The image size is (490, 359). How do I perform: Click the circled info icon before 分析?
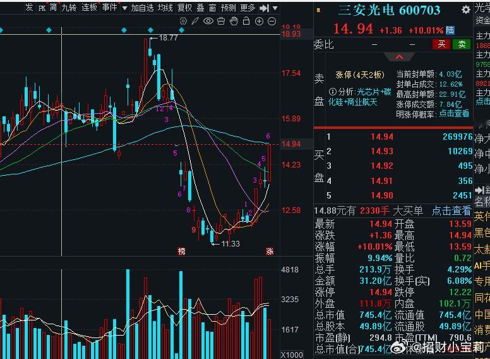[333, 92]
